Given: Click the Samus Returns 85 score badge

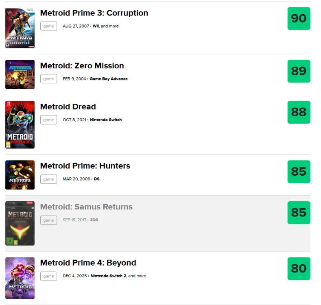Looking at the screenshot, I should 299,213.
